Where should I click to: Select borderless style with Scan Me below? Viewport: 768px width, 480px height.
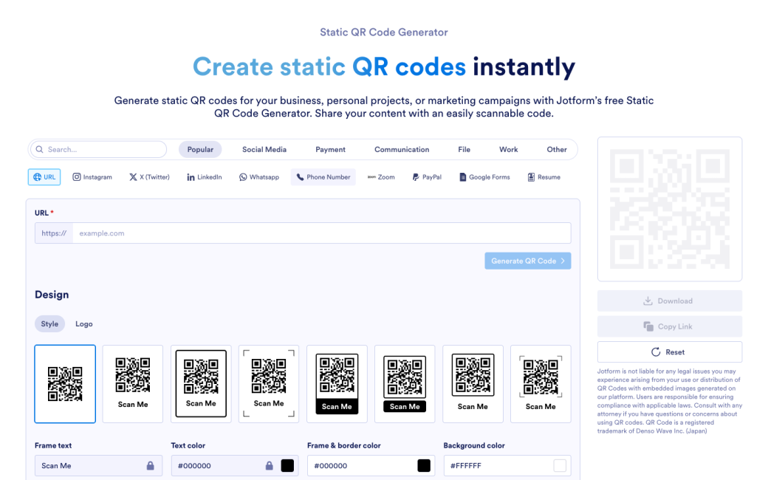(x=133, y=383)
